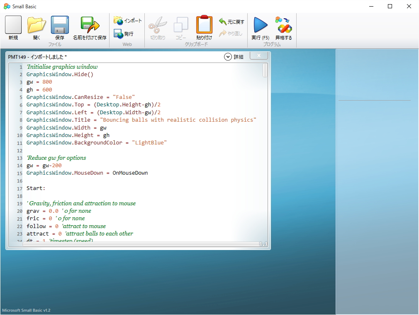Click the GraphicsWindow.Left line
The width and height of the screenshot is (419, 315).
pyautogui.click(x=93, y=112)
